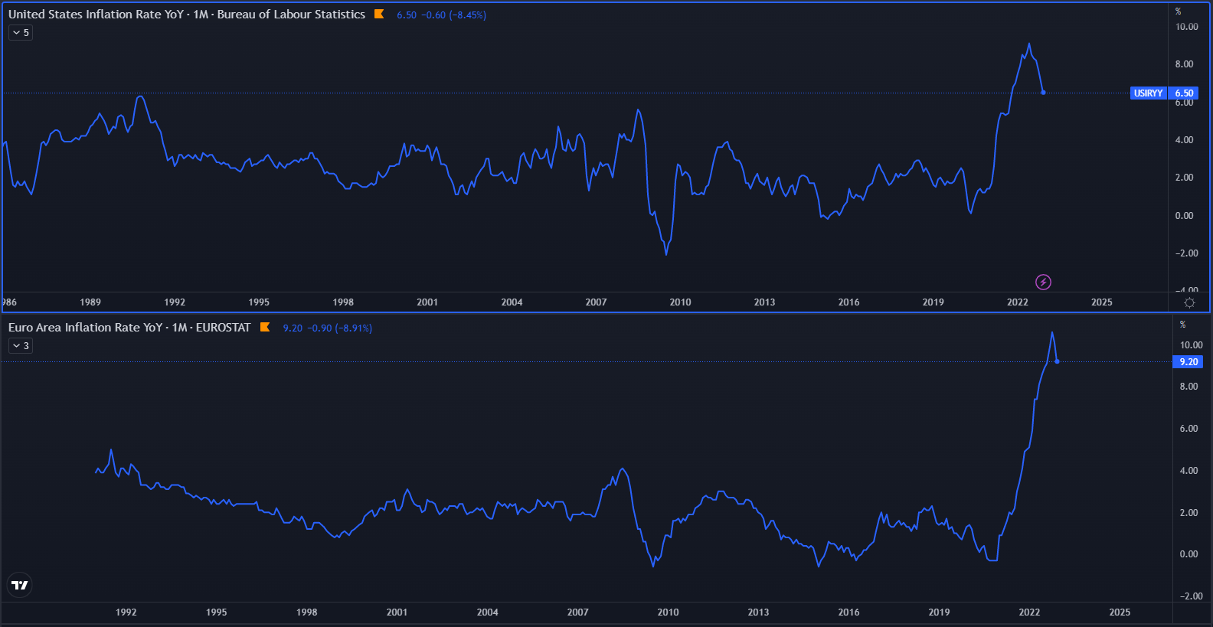Expand the indicators collapse button showing 3
This screenshot has width=1213, height=627.
tap(21, 346)
